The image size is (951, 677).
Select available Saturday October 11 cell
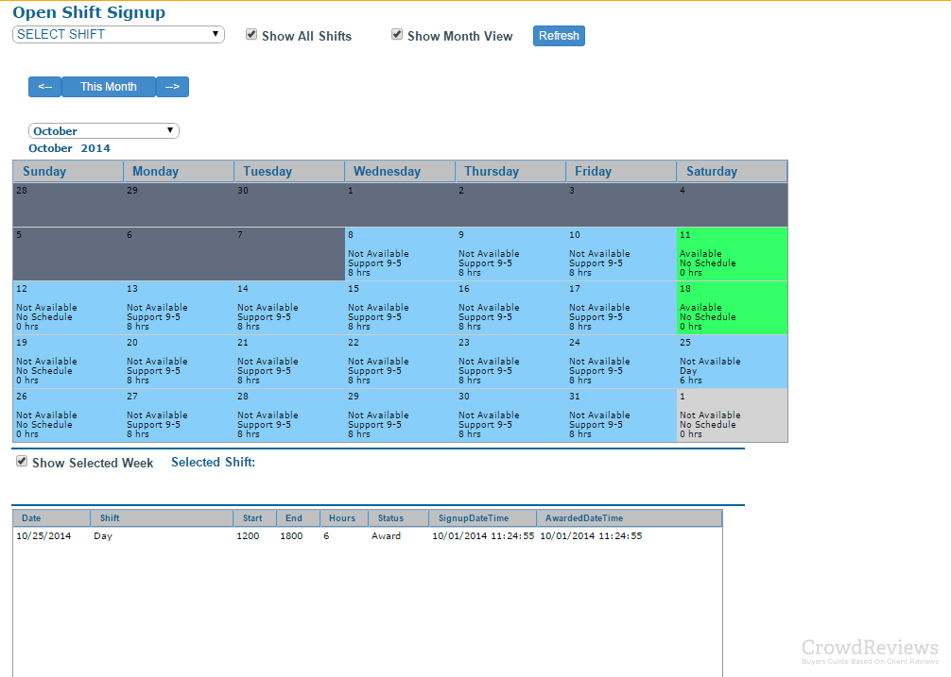(x=731, y=254)
